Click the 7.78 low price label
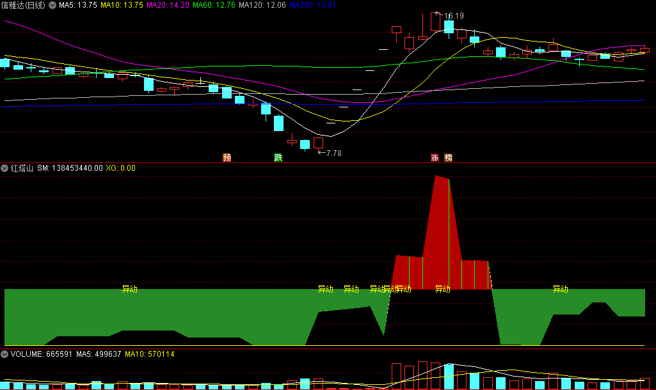The height and width of the screenshot is (390, 656). point(334,153)
